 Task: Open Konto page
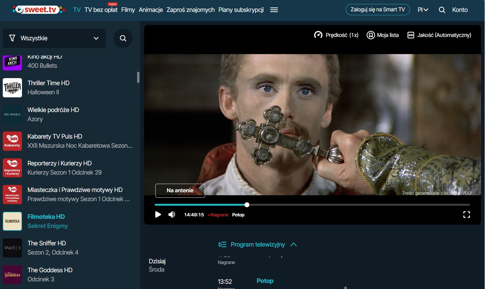click(460, 10)
